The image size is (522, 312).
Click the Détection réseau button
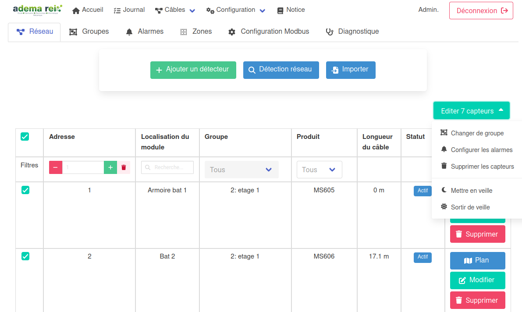pyautogui.click(x=281, y=70)
